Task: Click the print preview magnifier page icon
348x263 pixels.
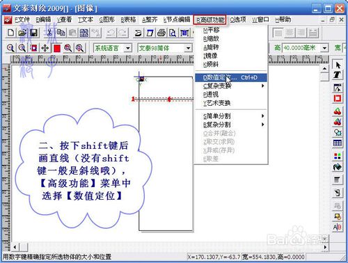Action: click(173, 33)
